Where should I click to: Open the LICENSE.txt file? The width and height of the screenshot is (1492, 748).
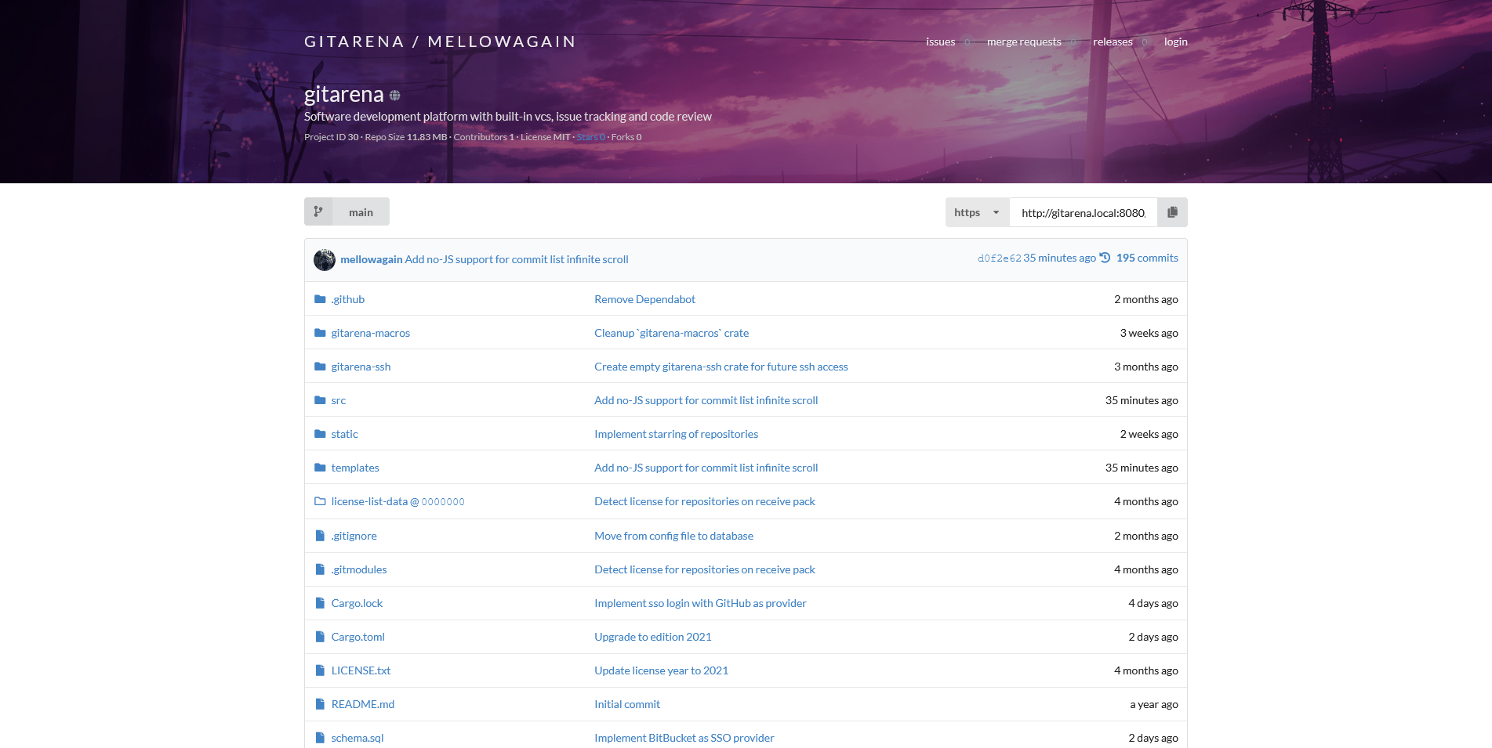[361, 670]
